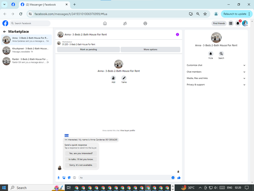The image size is (254, 191).
Task: Click the Name pencil edit icon
Action: 124,78
